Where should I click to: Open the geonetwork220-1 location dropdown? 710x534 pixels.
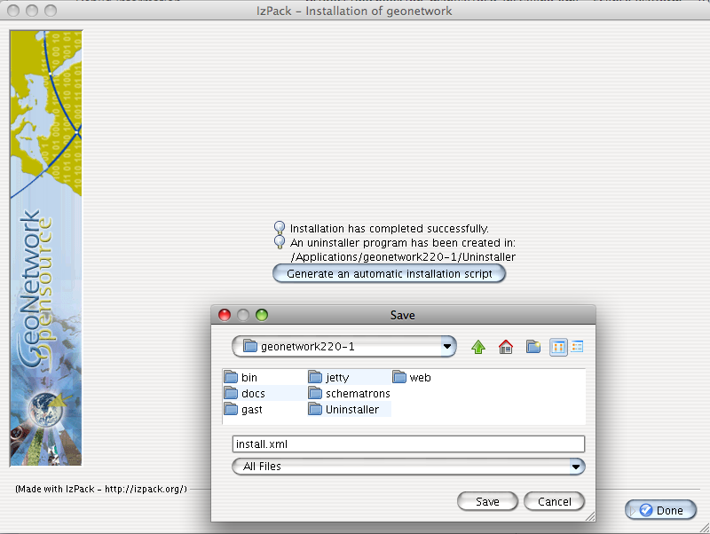pyautogui.click(x=343, y=347)
